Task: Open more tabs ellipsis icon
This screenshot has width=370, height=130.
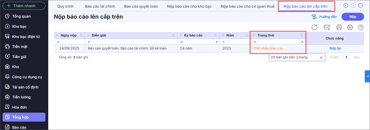Action: tap(361, 5)
